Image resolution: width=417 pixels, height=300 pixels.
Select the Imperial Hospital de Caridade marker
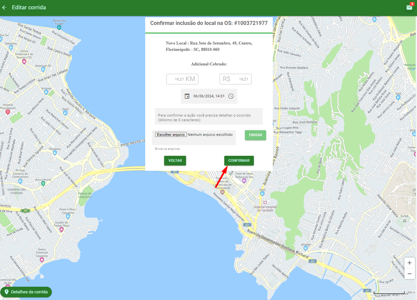pos(265,203)
